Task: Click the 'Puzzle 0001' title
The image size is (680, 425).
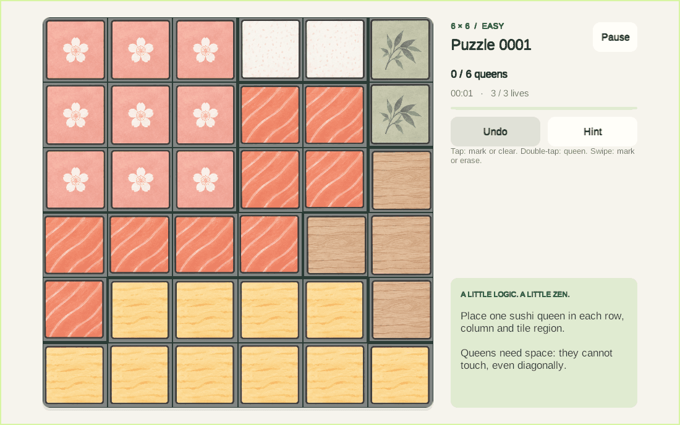Action: point(491,44)
